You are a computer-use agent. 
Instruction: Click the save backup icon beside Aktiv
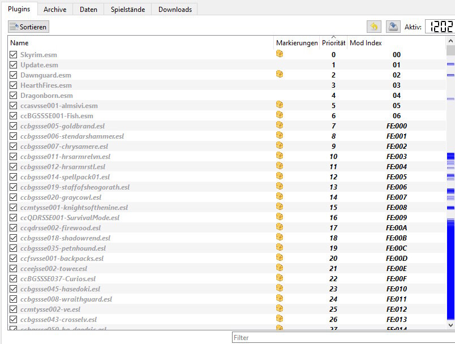393,27
